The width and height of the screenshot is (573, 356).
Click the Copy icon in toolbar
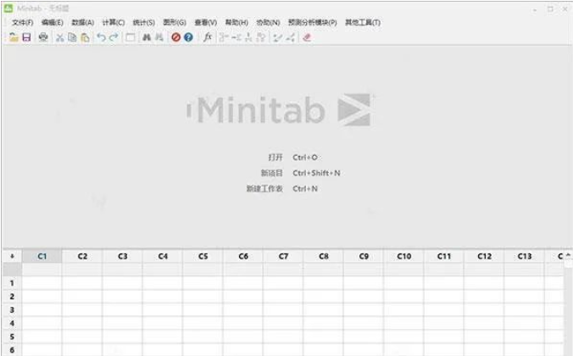point(72,37)
